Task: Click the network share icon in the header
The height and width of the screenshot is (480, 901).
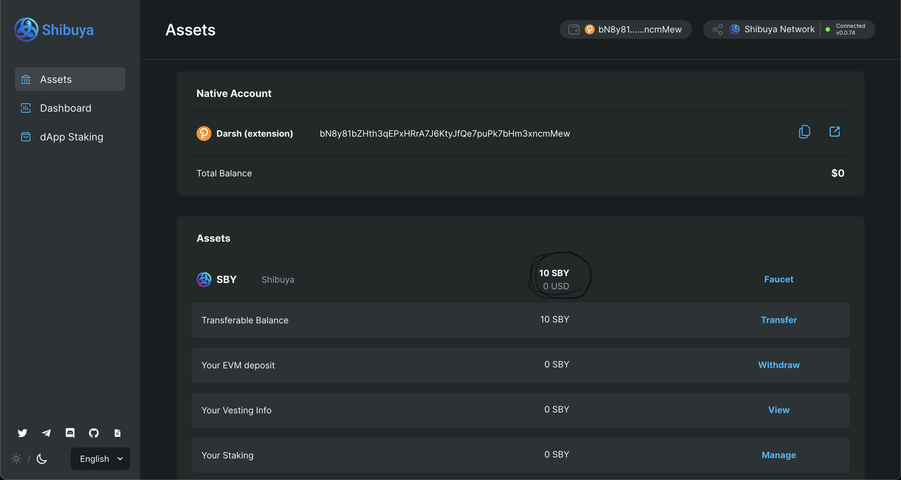Action: click(718, 29)
